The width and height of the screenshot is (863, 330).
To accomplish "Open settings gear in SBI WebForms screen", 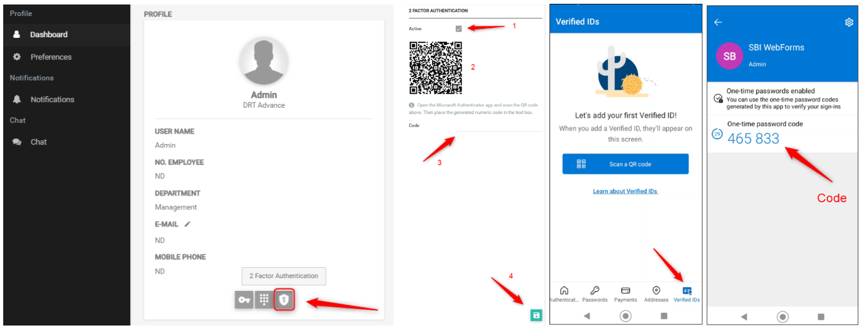I will pos(849,22).
